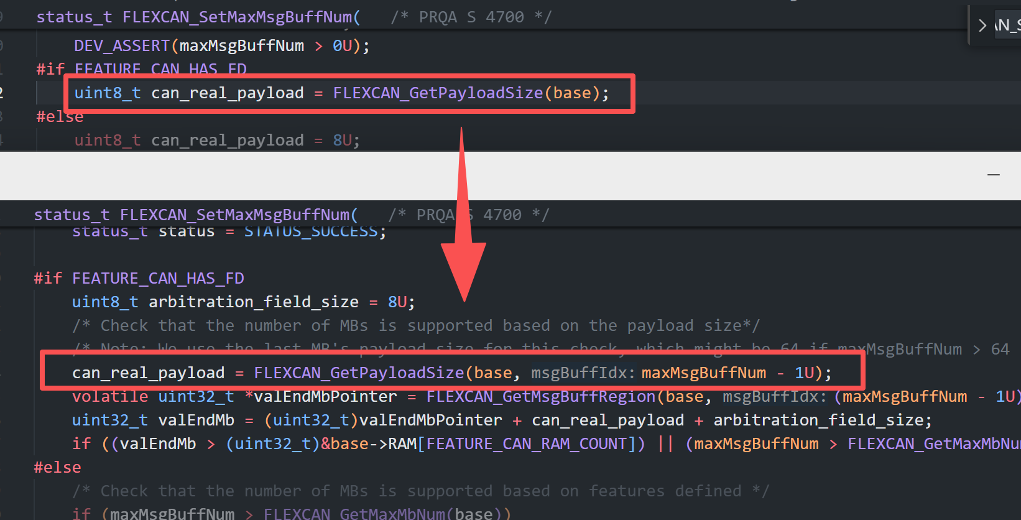Click the #else directive in the lower editor
This screenshot has height=520, width=1021.
pyautogui.click(x=57, y=468)
